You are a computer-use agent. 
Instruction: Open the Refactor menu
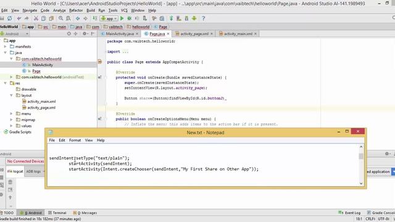point(76,10)
